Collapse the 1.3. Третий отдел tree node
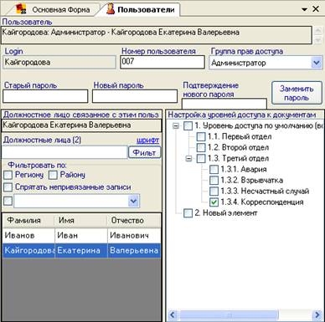325x322 pixels. [189, 159]
